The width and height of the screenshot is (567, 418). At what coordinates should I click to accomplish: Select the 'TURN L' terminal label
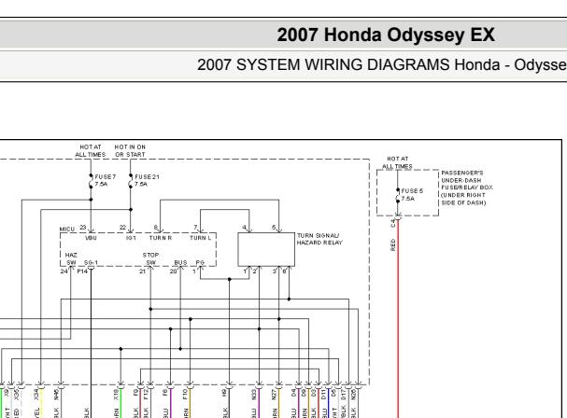click(x=200, y=238)
